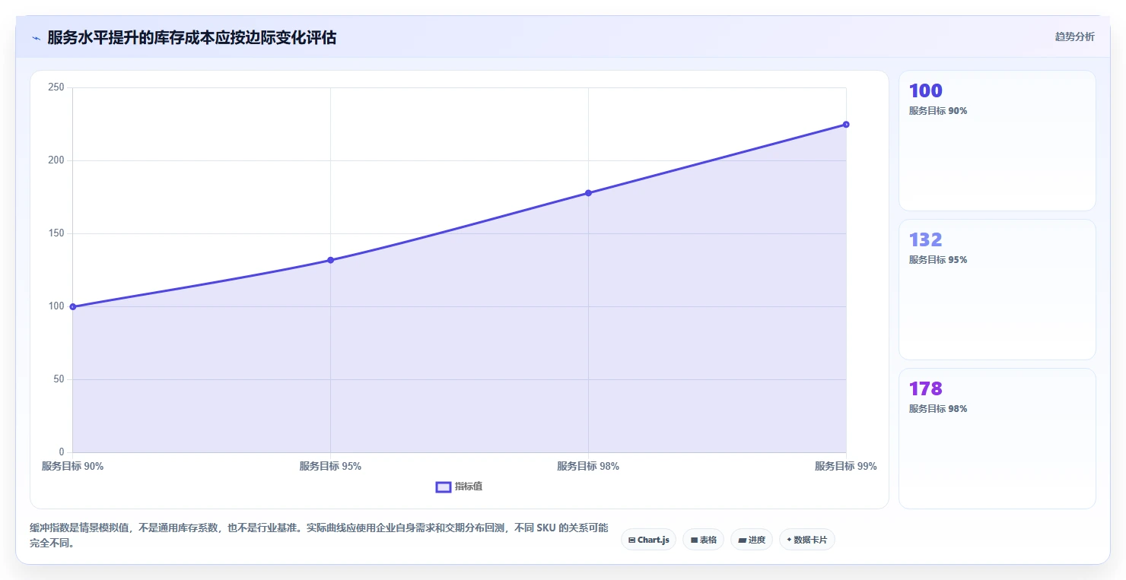Click y-axis tick label 150
Viewport: 1126px width, 580px height.
click(56, 233)
